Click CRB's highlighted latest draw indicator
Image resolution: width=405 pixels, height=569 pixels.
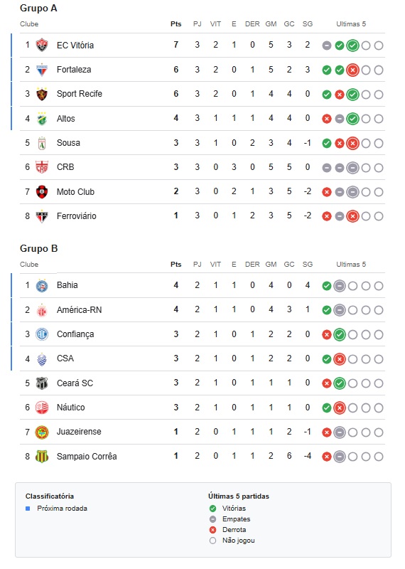click(352, 168)
